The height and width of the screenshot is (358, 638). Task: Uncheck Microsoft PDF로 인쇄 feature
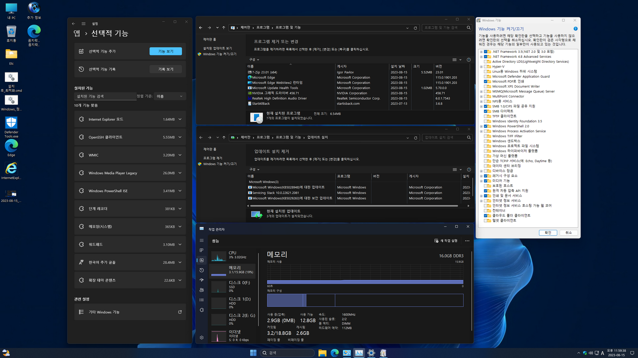pyautogui.click(x=485, y=81)
